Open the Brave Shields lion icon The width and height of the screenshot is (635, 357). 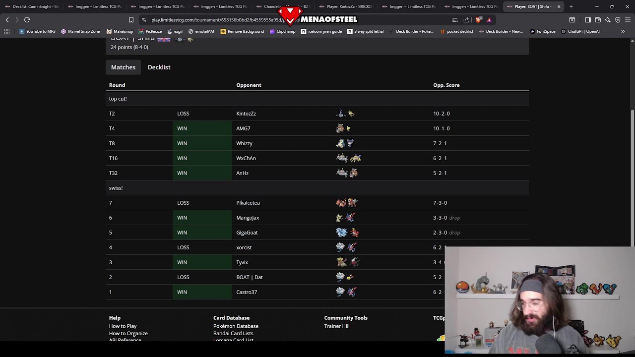coord(478,20)
